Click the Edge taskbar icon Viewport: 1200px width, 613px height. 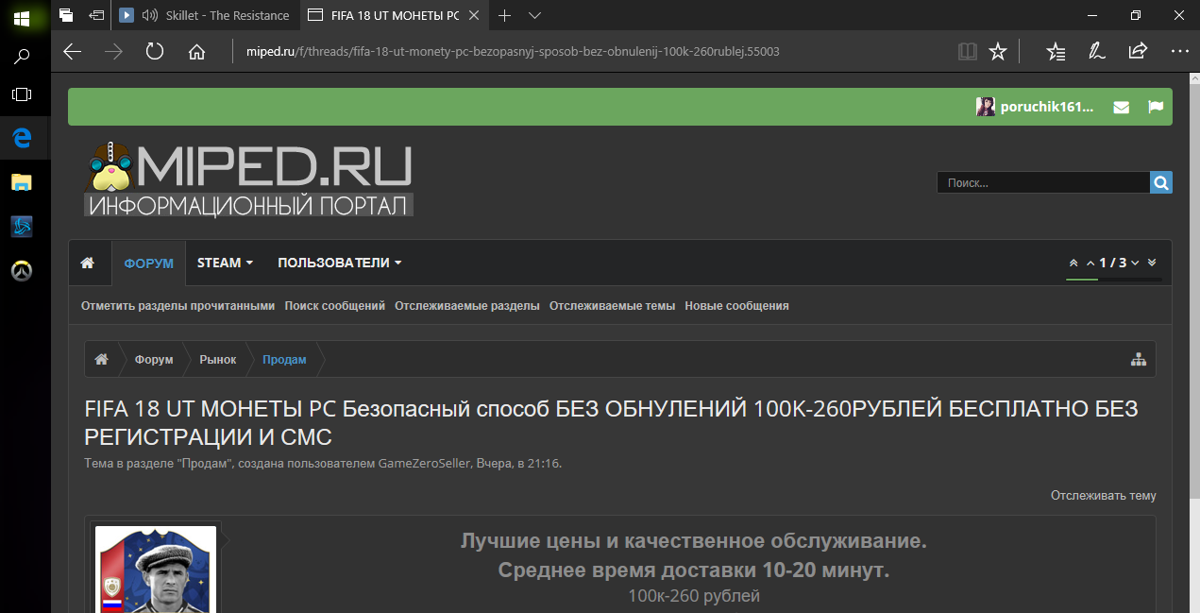22,139
